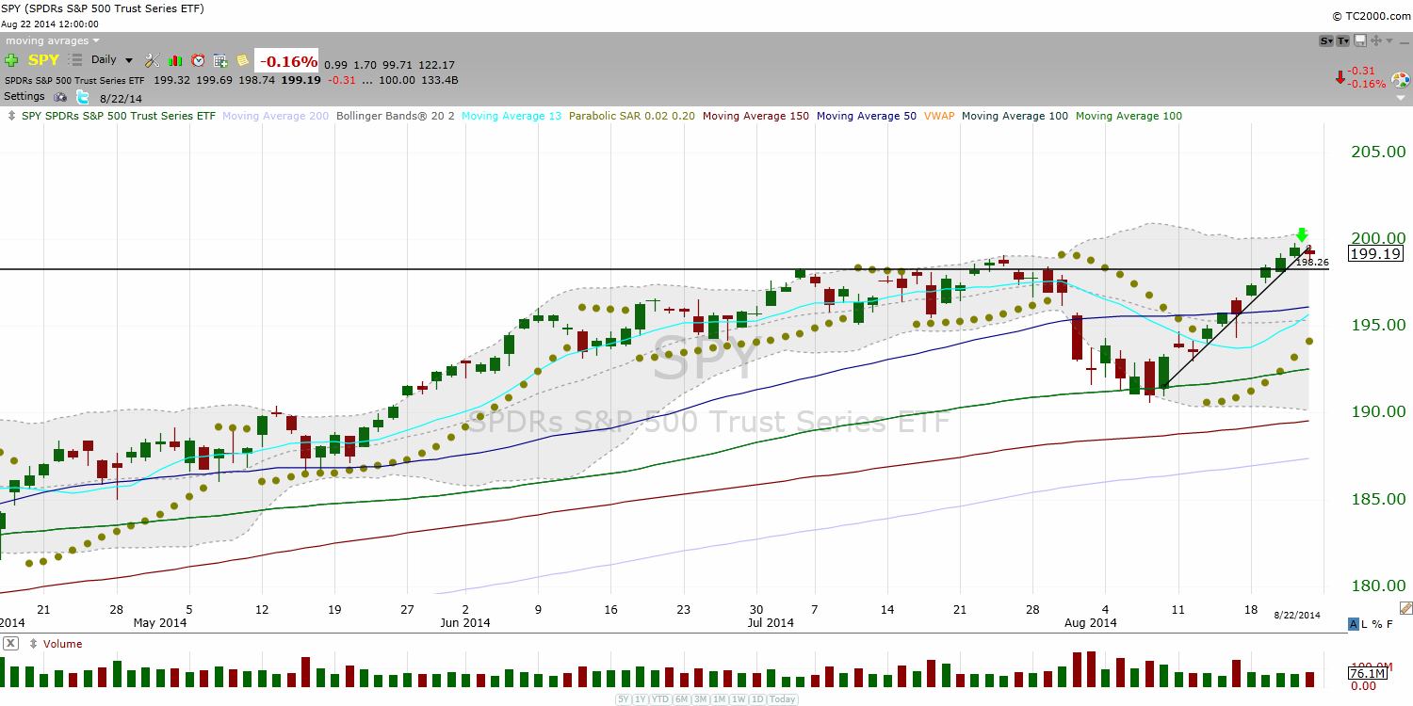Select Arithmetic scale A toggle
This screenshot has height=706, width=1413.
point(1354,624)
